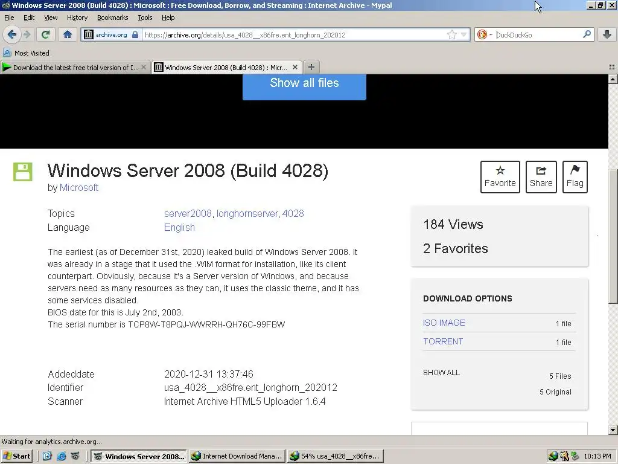Open the Microsoft creator link
This screenshot has width=618, height=464.
[79, 188]
